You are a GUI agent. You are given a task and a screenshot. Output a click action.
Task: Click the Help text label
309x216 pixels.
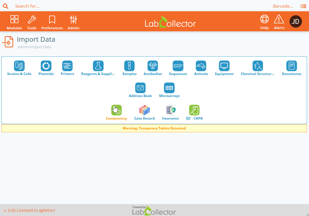(264, 28)
